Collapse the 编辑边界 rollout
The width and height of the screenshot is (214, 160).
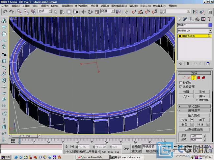pos(194,110)
